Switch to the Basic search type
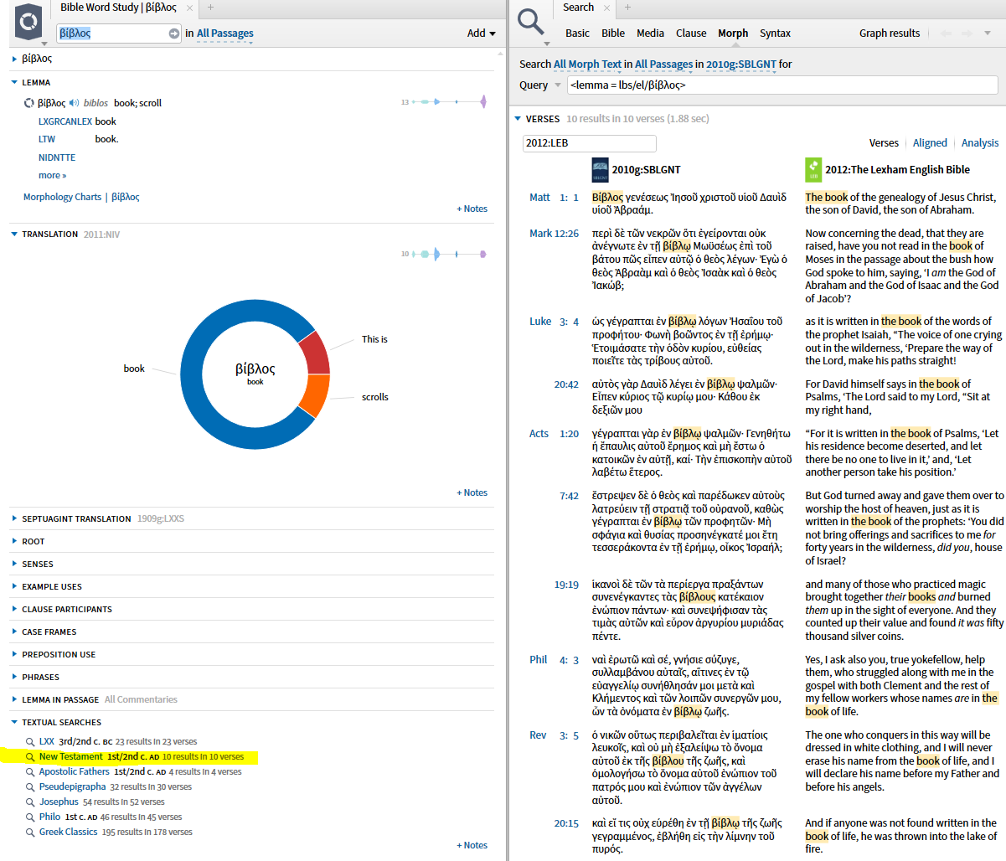Image resolution: width=1006 pixels, height=861 pixels. pos(577,34)
